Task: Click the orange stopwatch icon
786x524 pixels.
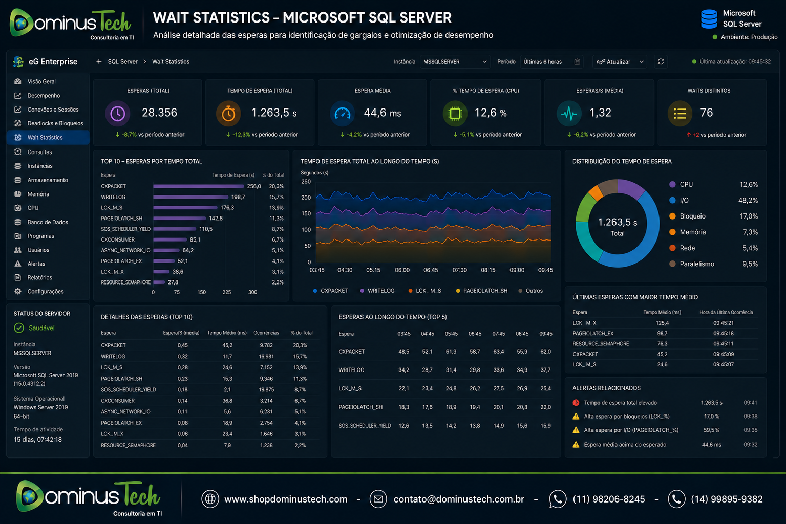Action: (228, 113)
